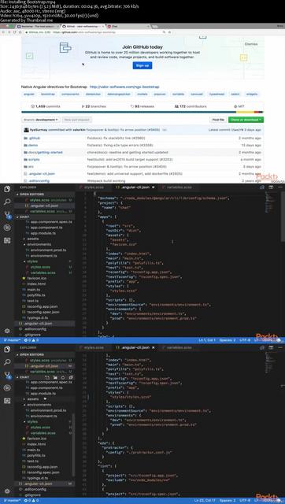Switch to the Chat browser tab
The width and height of the screenshot is (285, 504).
click(x=128, y=26)
